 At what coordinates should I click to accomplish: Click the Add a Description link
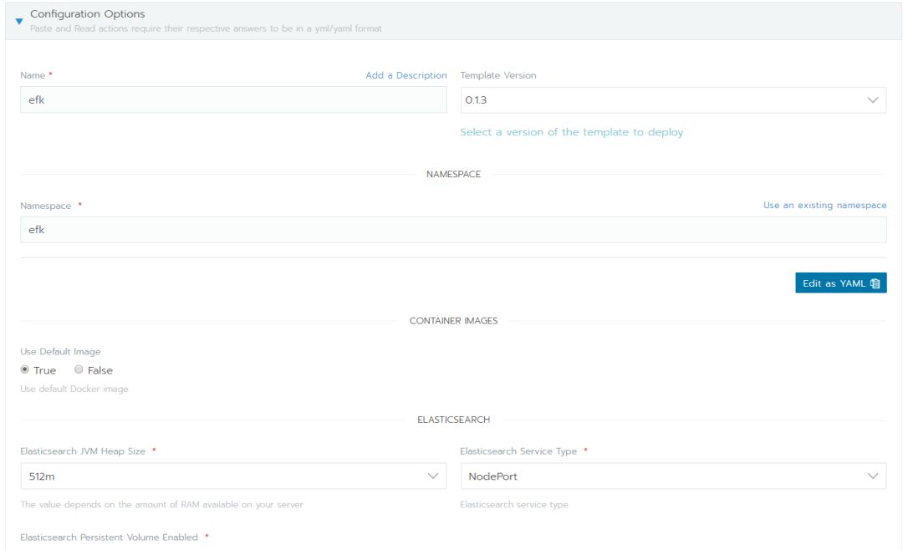pos(406,75)
